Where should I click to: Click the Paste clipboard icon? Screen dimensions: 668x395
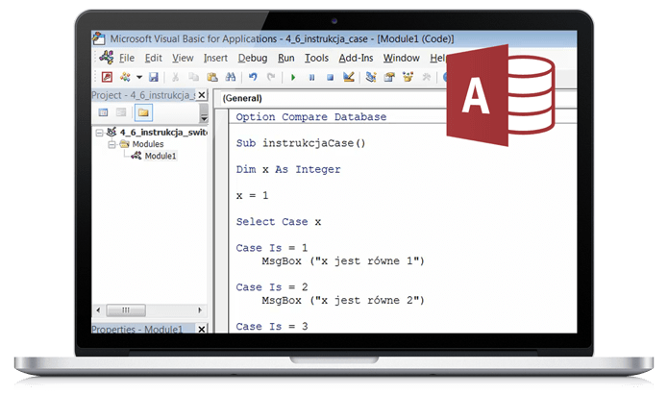[213, 77]
